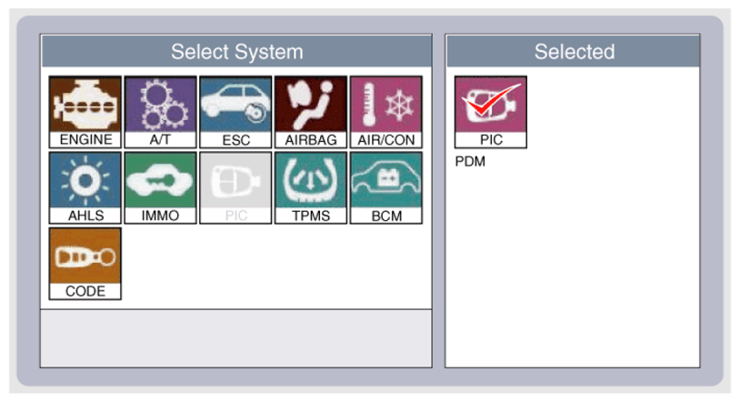Choose the IMMO immobilizer key icon
Image resolution: width=740 pixels, height=402 pixels.
[x=160, y=186]
